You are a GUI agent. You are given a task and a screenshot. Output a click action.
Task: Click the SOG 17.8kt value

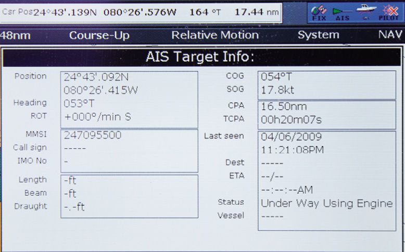(277, 90)
